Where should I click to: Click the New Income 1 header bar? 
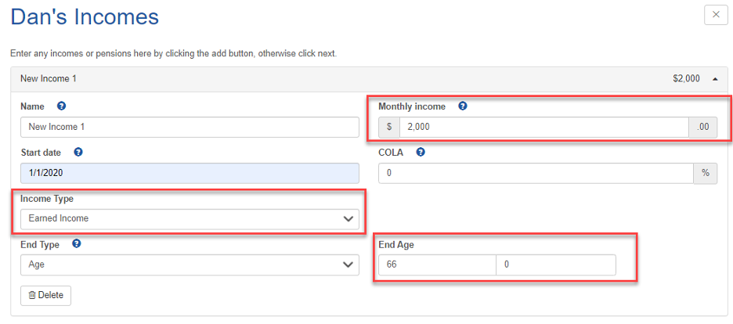(370, 79)
